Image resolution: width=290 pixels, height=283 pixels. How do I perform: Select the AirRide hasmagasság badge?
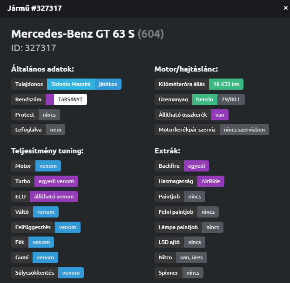tap(211, 181)
